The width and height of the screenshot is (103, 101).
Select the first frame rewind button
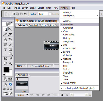[x=32, y=95]
